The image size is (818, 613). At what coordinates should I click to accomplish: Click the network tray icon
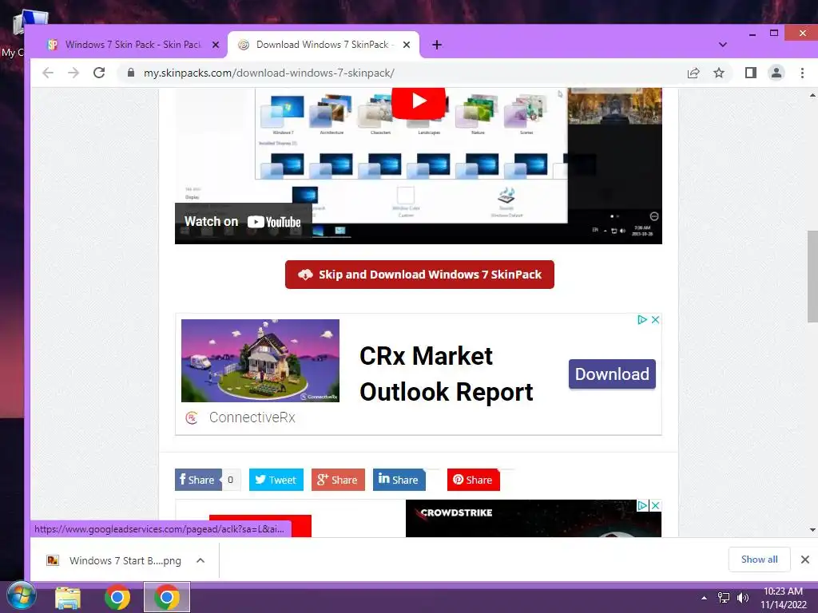(724, 598)
